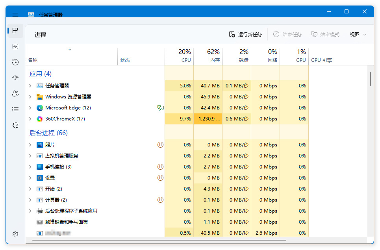
Task: Open the App history page icon
Action: pyautogui.click(x=15, y=62)
